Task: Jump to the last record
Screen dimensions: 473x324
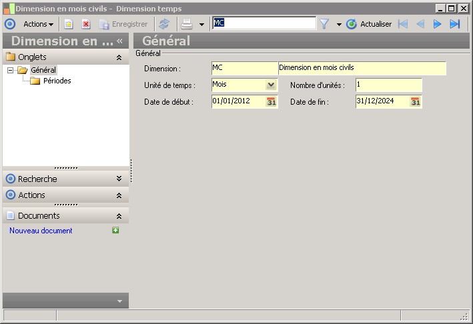Action: tap(454, 24)
